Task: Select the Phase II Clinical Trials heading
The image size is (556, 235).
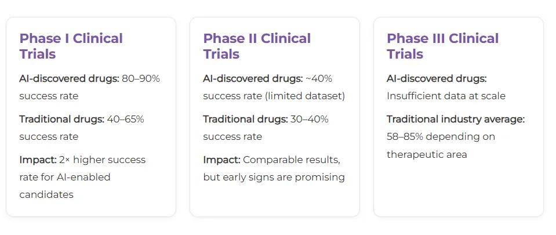Action: point(256,46)
